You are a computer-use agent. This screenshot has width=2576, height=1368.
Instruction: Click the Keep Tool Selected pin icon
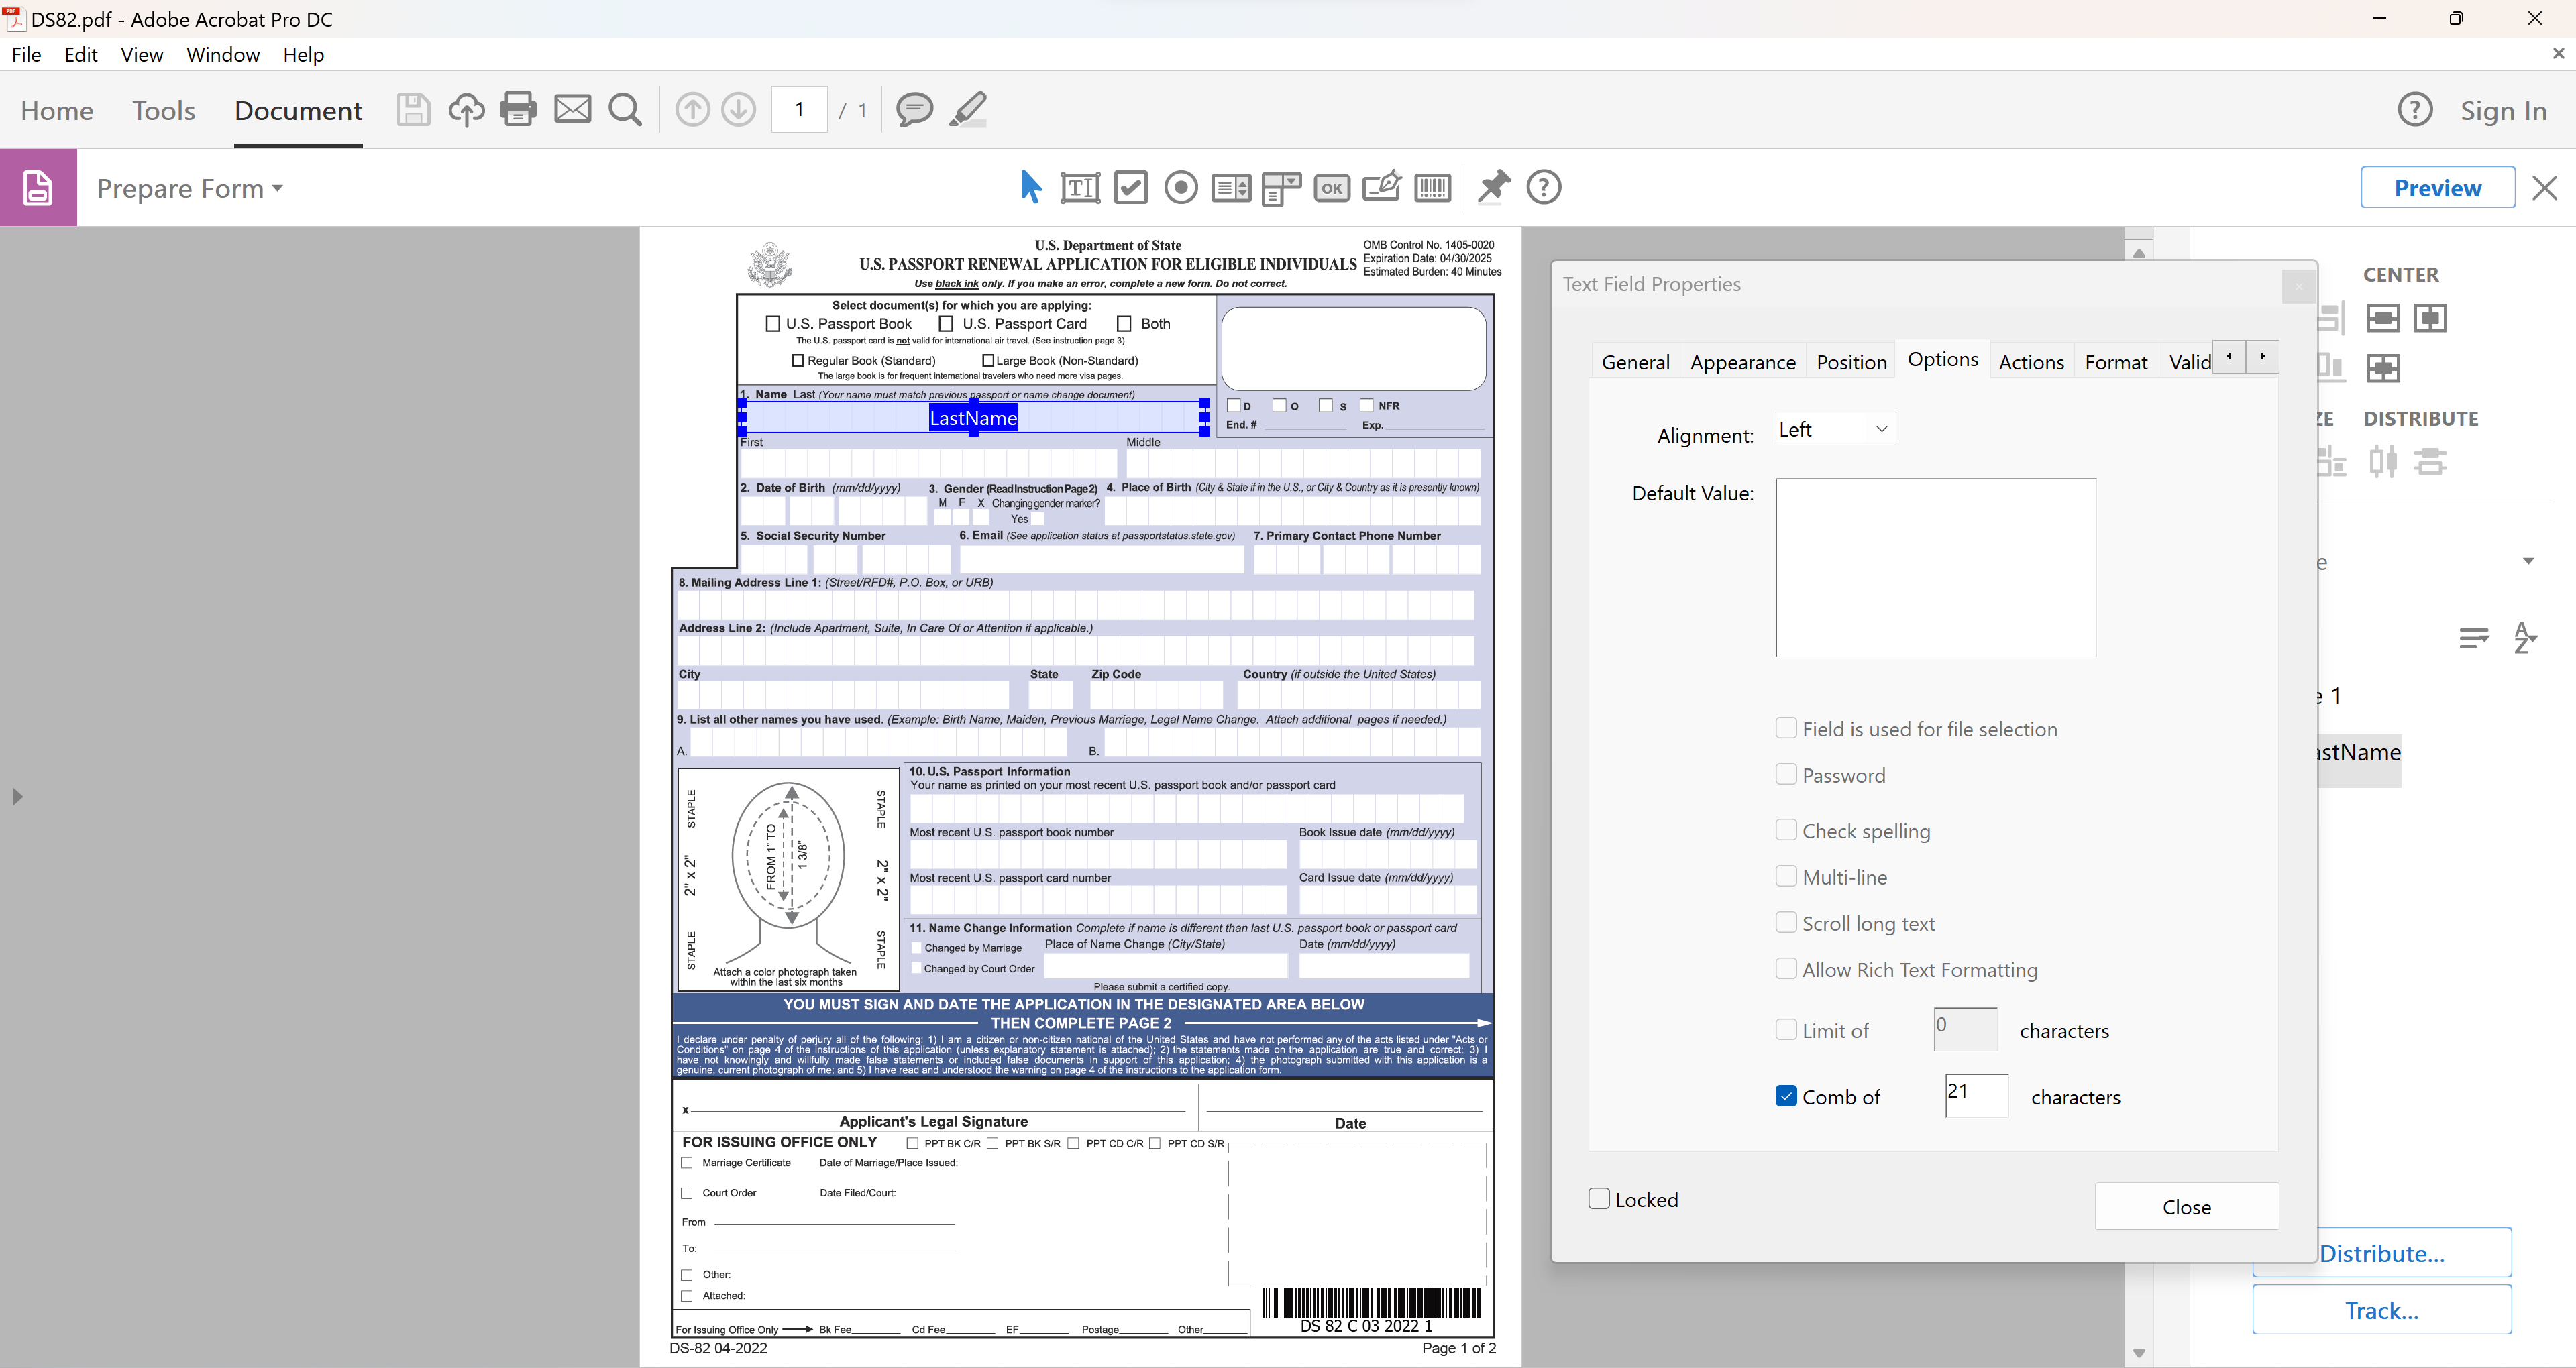(1492, 187)
